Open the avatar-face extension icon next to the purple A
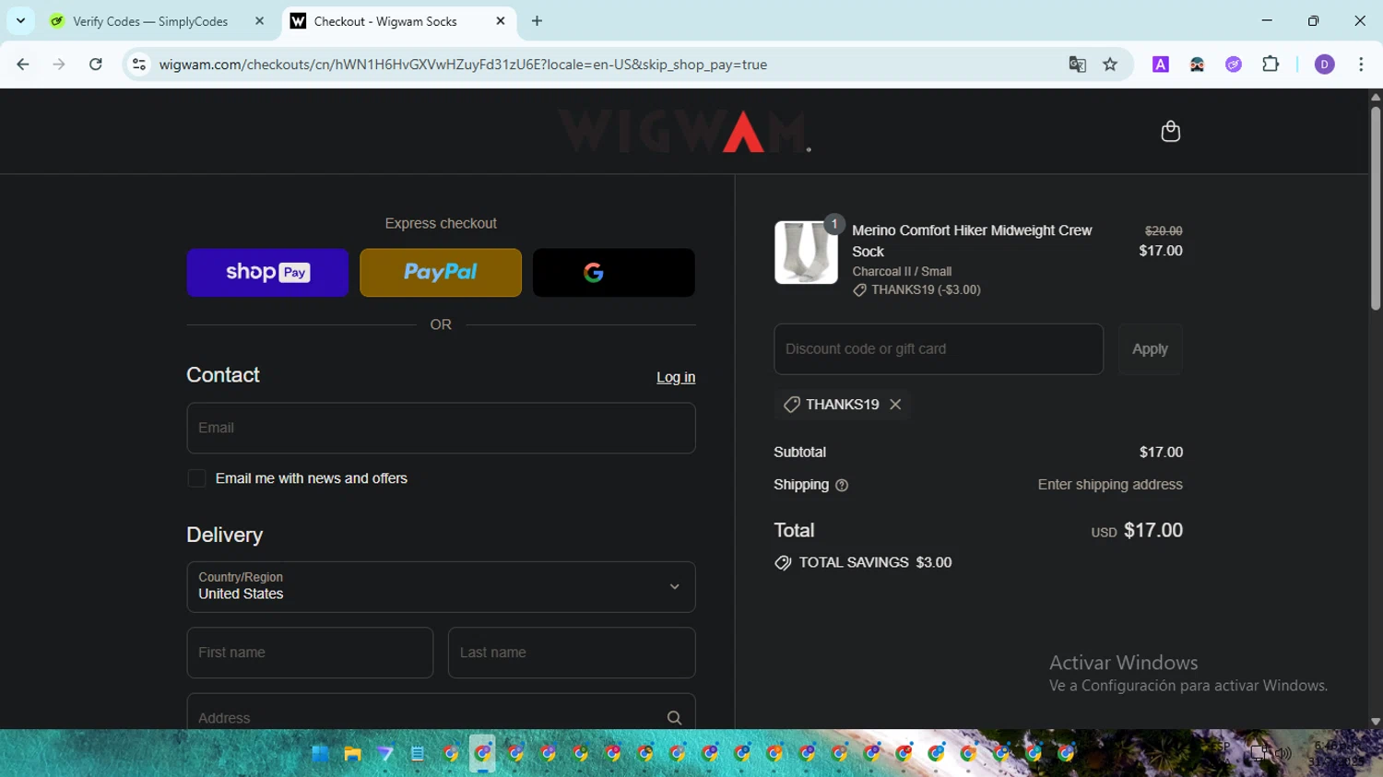Screen dimensions: 1383x777 click(1197, 65)
